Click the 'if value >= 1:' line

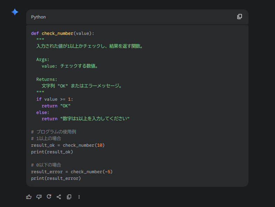pos(54,99)
